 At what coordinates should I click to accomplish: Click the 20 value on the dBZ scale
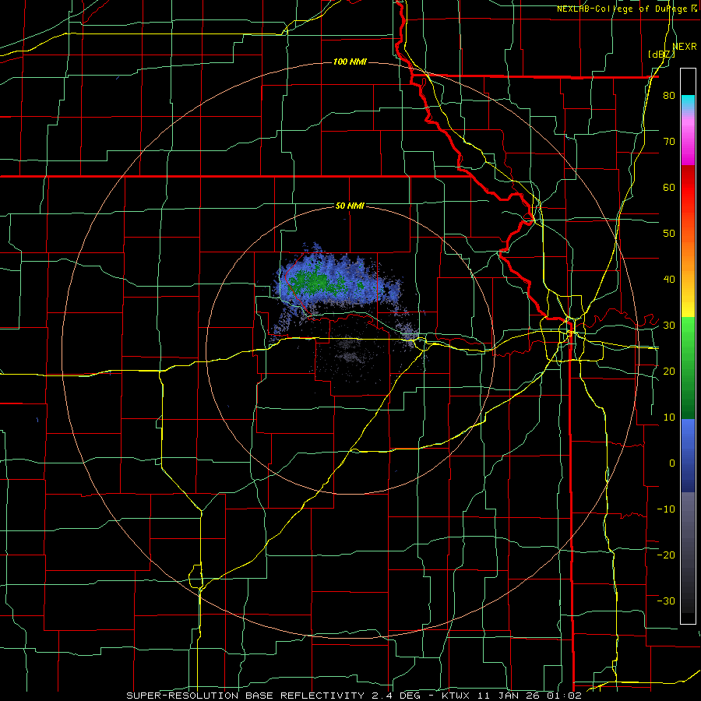pos(669,371)
